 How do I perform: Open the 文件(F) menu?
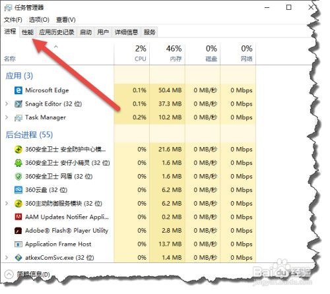click(13, 20)
